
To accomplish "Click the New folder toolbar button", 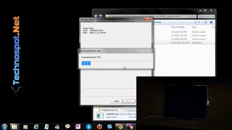I will click(157, 22).
